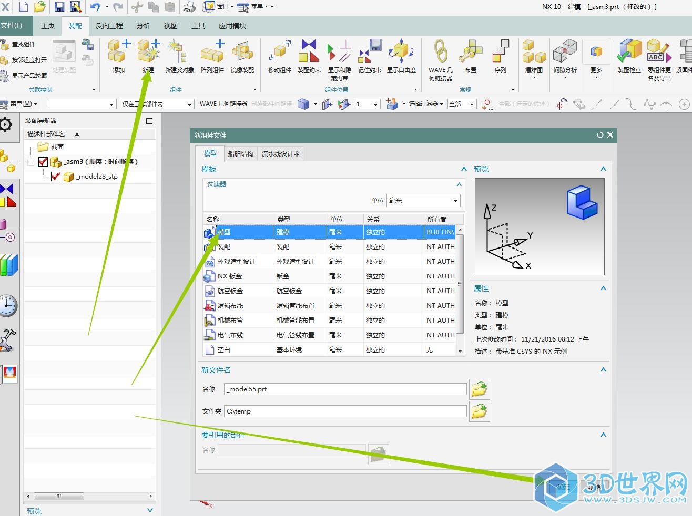Click the Undo arrow icon
692x516 pixels.
[95, 7]
